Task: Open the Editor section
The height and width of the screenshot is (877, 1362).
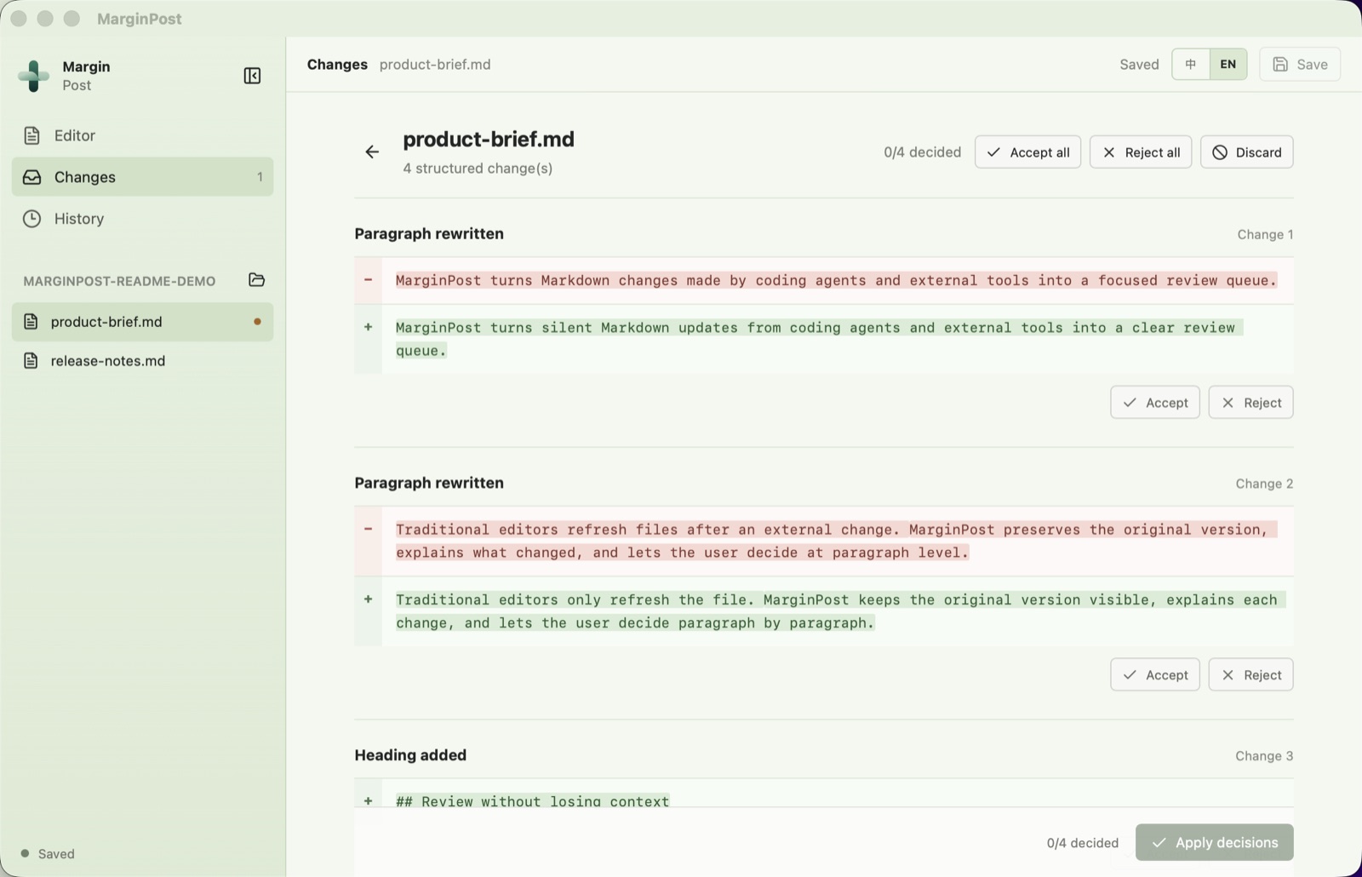Action: click(x=142, y=135)
